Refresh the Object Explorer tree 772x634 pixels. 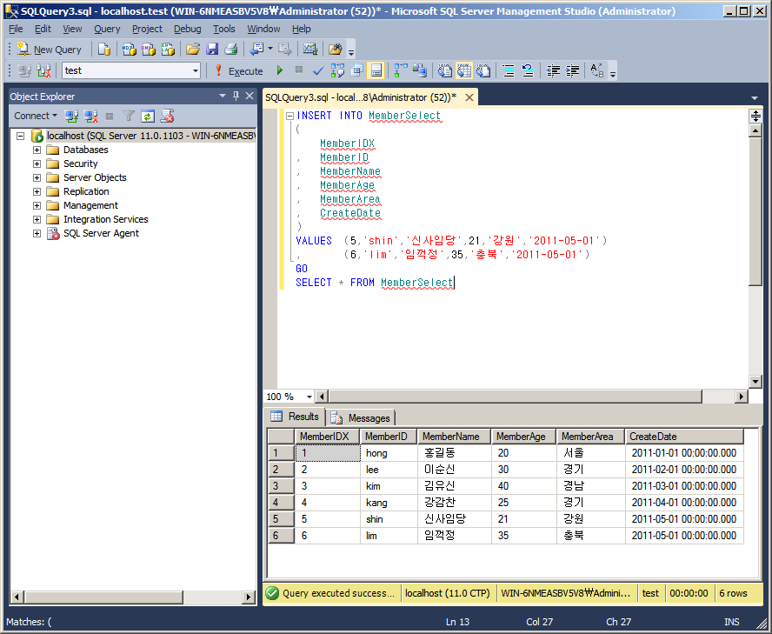[148, 117]
